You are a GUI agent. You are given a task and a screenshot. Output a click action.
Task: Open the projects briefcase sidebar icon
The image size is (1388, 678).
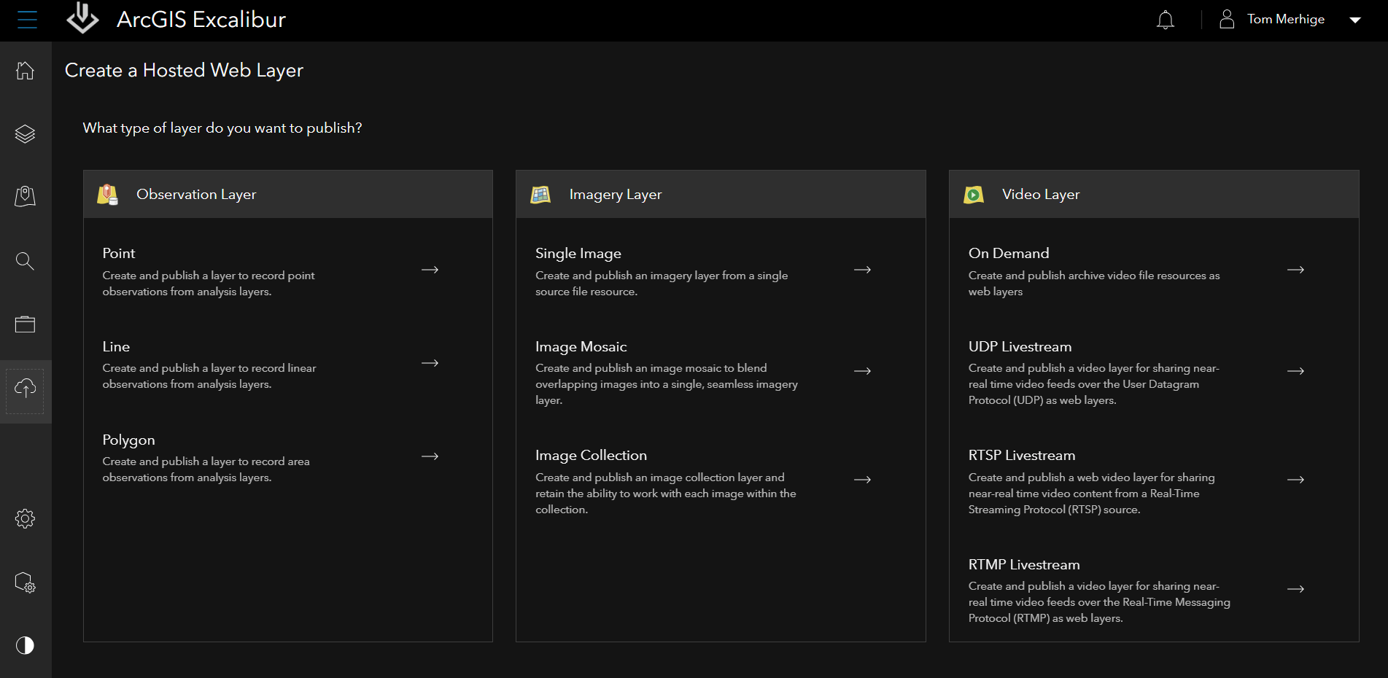[26, 324]
